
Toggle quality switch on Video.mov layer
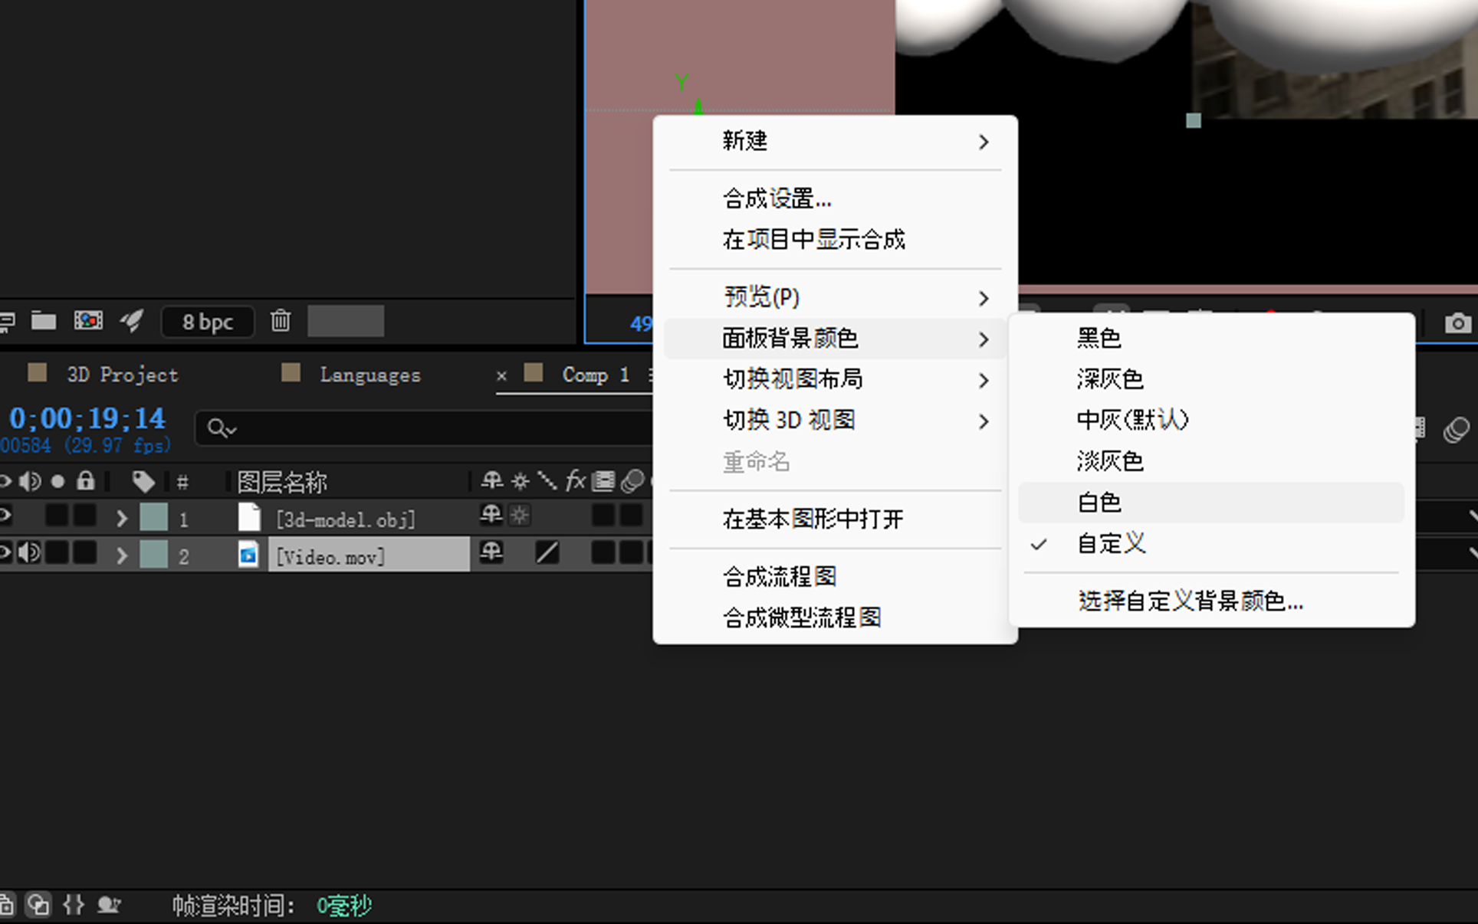[x=547, y=552]
